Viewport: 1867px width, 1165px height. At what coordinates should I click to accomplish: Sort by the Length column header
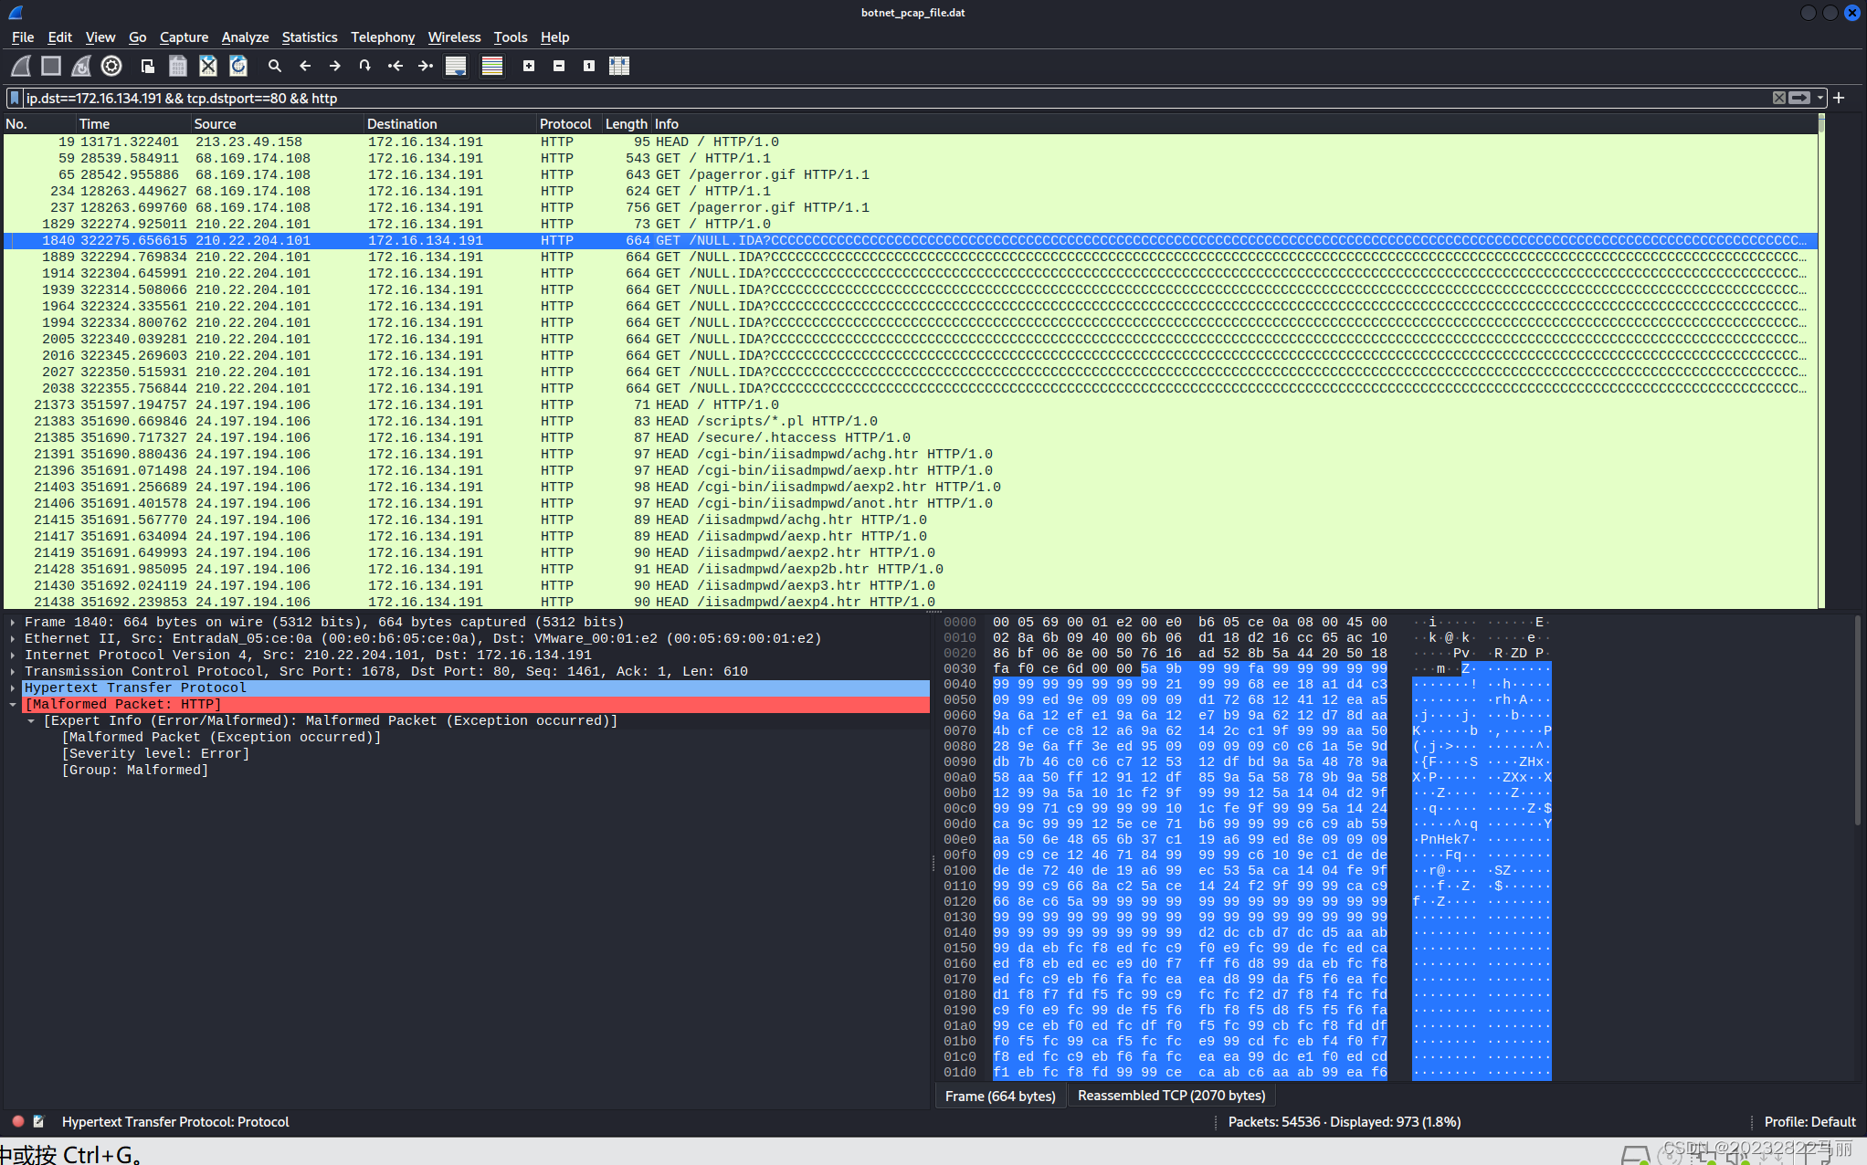(x=626, y=123)
